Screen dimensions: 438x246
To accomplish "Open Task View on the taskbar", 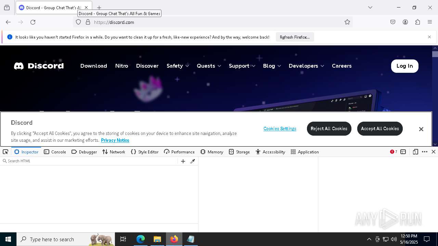I will pos(123,239).
